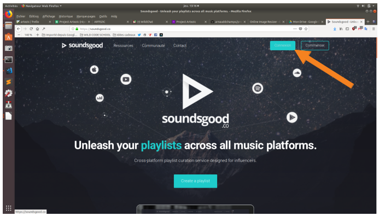Switch to the Mon Drive - Google tab

(x=306, y=22)
